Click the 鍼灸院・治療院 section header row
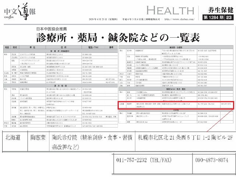This screenshot has height=177, width=236. point(176,47)
